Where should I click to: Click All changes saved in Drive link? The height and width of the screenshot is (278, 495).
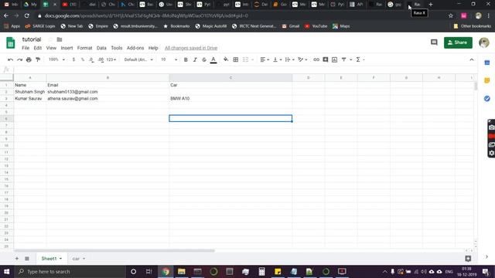[191, 48]
